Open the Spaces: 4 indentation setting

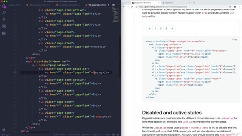point(86,134)
